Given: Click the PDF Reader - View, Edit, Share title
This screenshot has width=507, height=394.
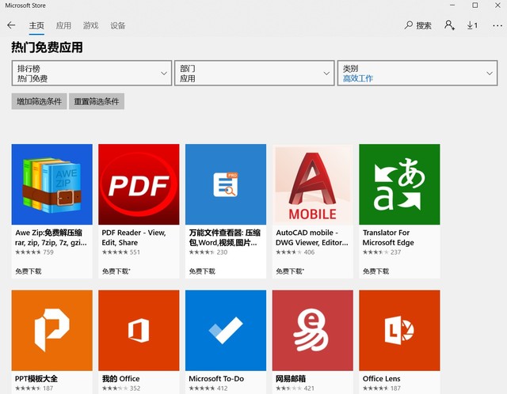Looking at the screenshot, I should [134, 237].
